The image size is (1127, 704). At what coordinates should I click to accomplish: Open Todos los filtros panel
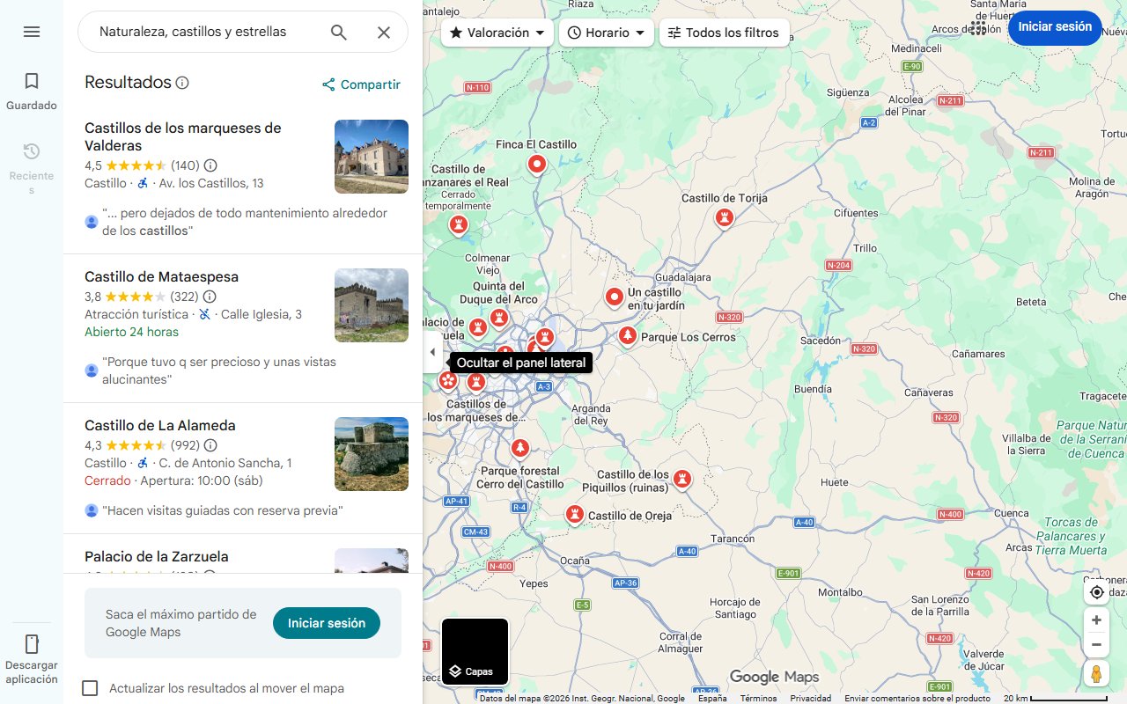point(724,32)
